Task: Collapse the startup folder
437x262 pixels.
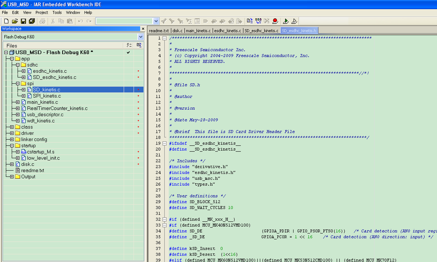Action: pyautogui.click(x=12, y=145)
